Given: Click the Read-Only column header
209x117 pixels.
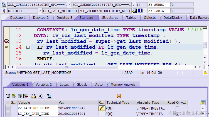Looking at the screenshot, I should pos(177,102).
